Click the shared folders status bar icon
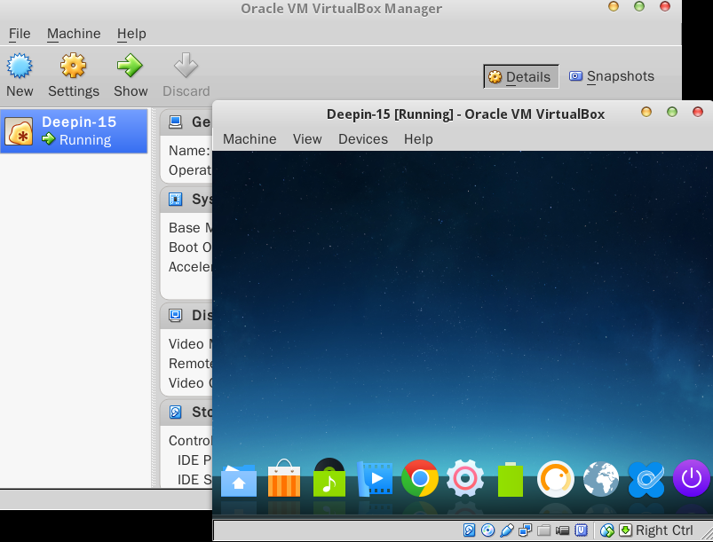This screenshot has height=542, width=713. (x=543, y=530)
